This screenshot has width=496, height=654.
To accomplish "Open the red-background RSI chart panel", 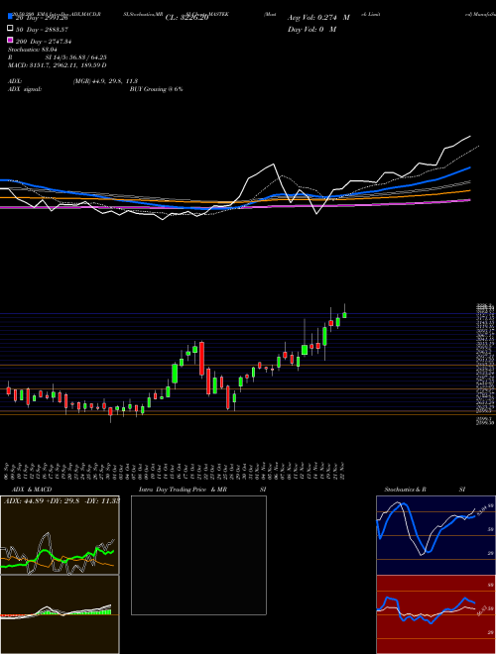I will (435, 614).
